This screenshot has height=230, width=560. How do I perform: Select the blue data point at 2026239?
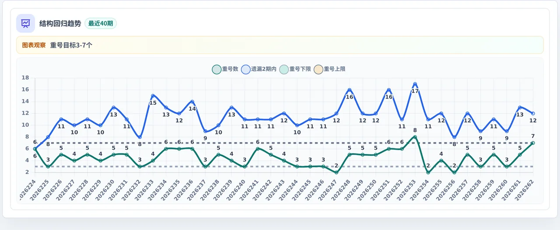click(x=231, y=107)
